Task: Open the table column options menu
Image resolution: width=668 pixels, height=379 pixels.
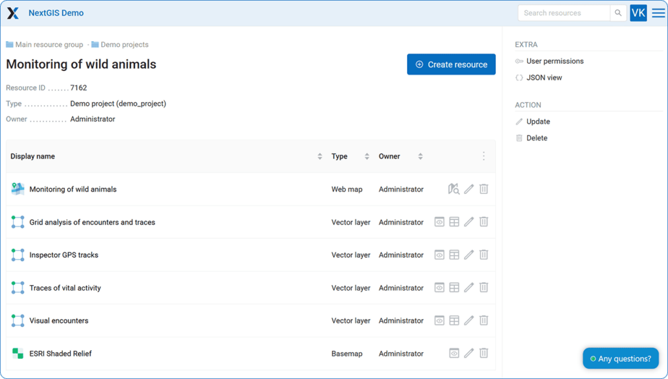Action: coord(483,156)
